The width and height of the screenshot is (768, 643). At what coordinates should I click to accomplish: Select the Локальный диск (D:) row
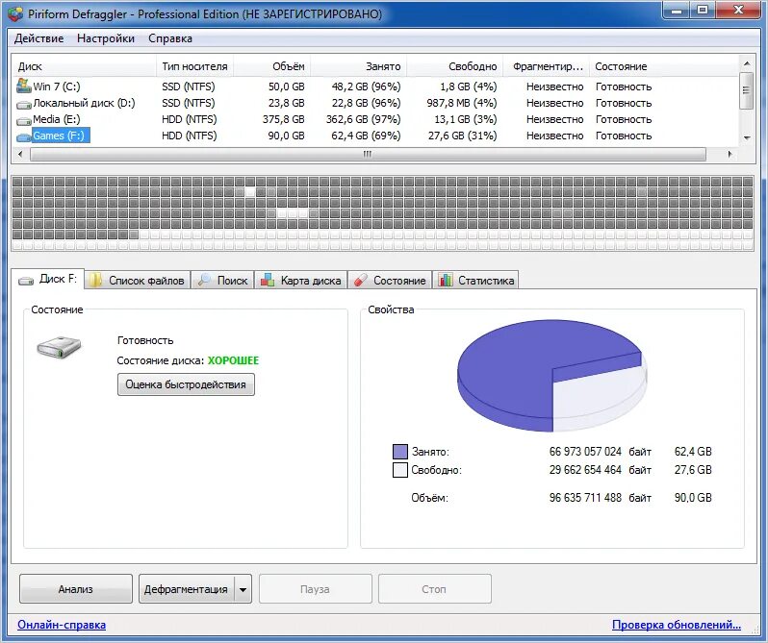375,103
